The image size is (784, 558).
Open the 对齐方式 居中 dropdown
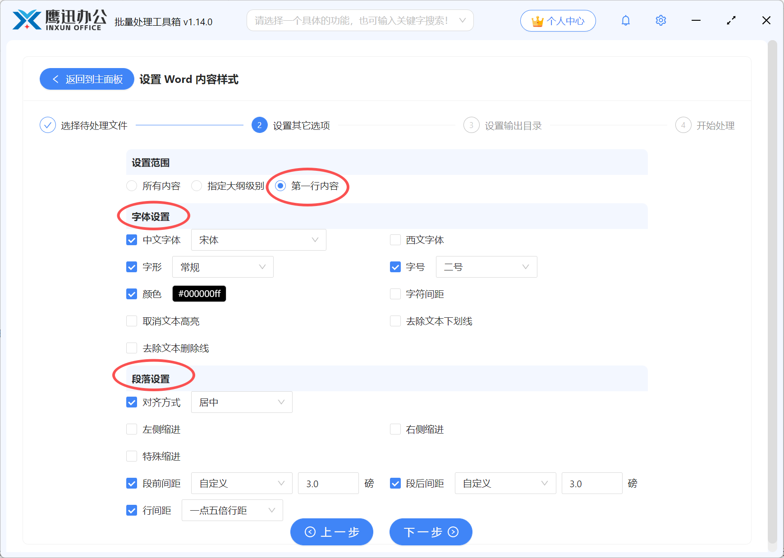click(242, 402)
